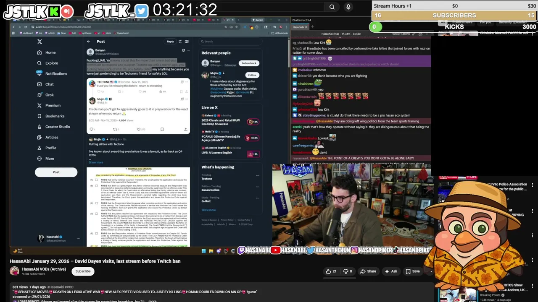
Task: Click the reader view icon in Post header
Action: pyautogui.click(x=187, y=42)
